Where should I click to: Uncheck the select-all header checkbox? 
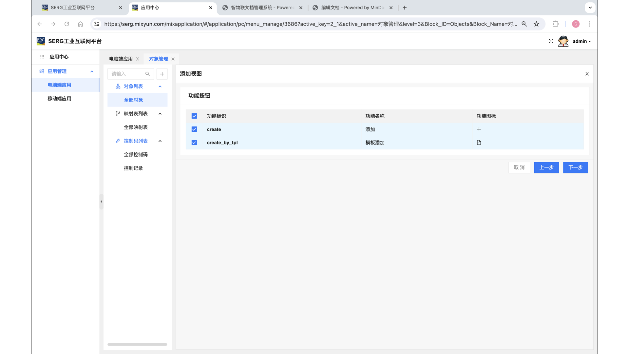coord(194,116)
